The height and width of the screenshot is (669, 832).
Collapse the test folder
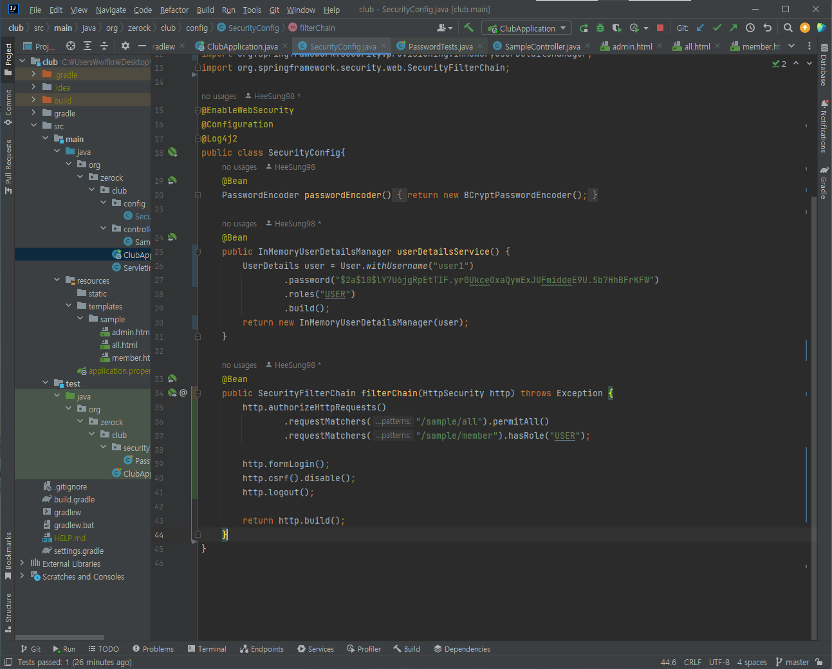[x=45, y=383]
